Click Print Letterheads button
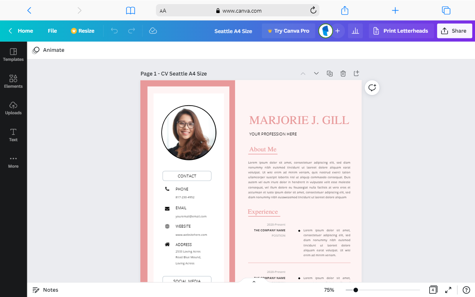The image size is (475, 297). [400, 31]
